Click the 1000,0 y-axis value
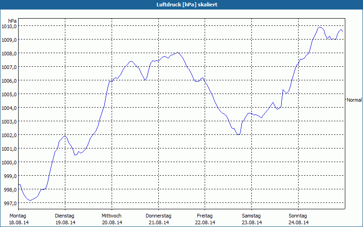This screenshot has width=363, height=227. [x=9, y=162]
